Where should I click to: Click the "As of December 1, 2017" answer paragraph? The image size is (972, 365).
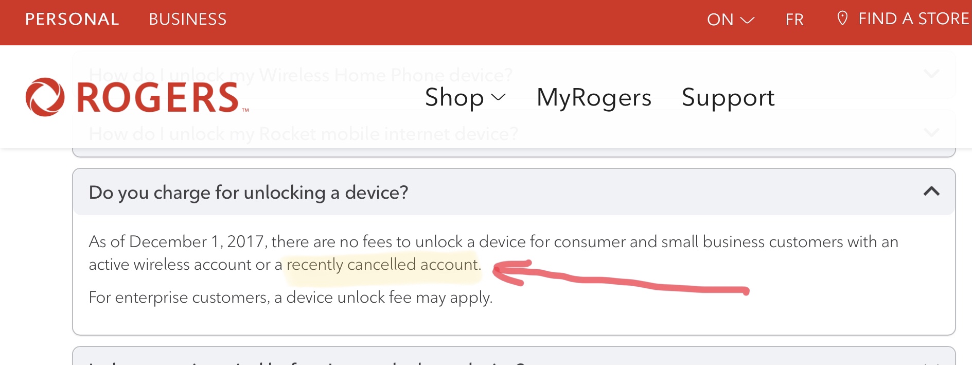493,242
